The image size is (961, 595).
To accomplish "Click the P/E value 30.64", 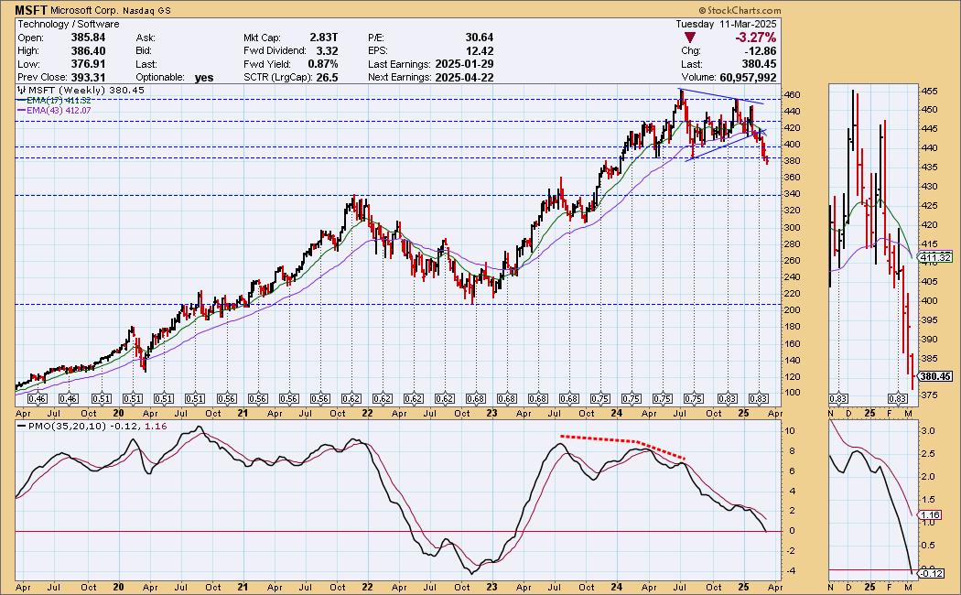I will click(x=480, y=38).
